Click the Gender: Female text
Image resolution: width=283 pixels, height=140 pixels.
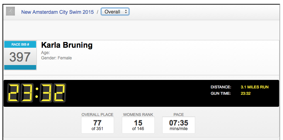click(56, 58)
